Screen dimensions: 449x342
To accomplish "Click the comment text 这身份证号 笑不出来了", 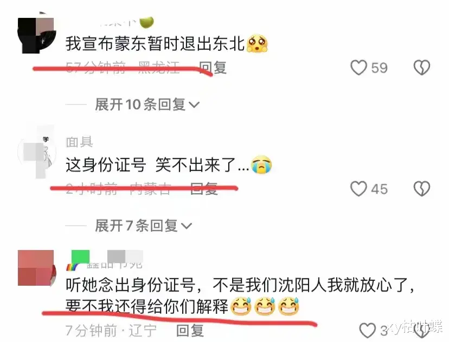I will click(x=157, y=165).
